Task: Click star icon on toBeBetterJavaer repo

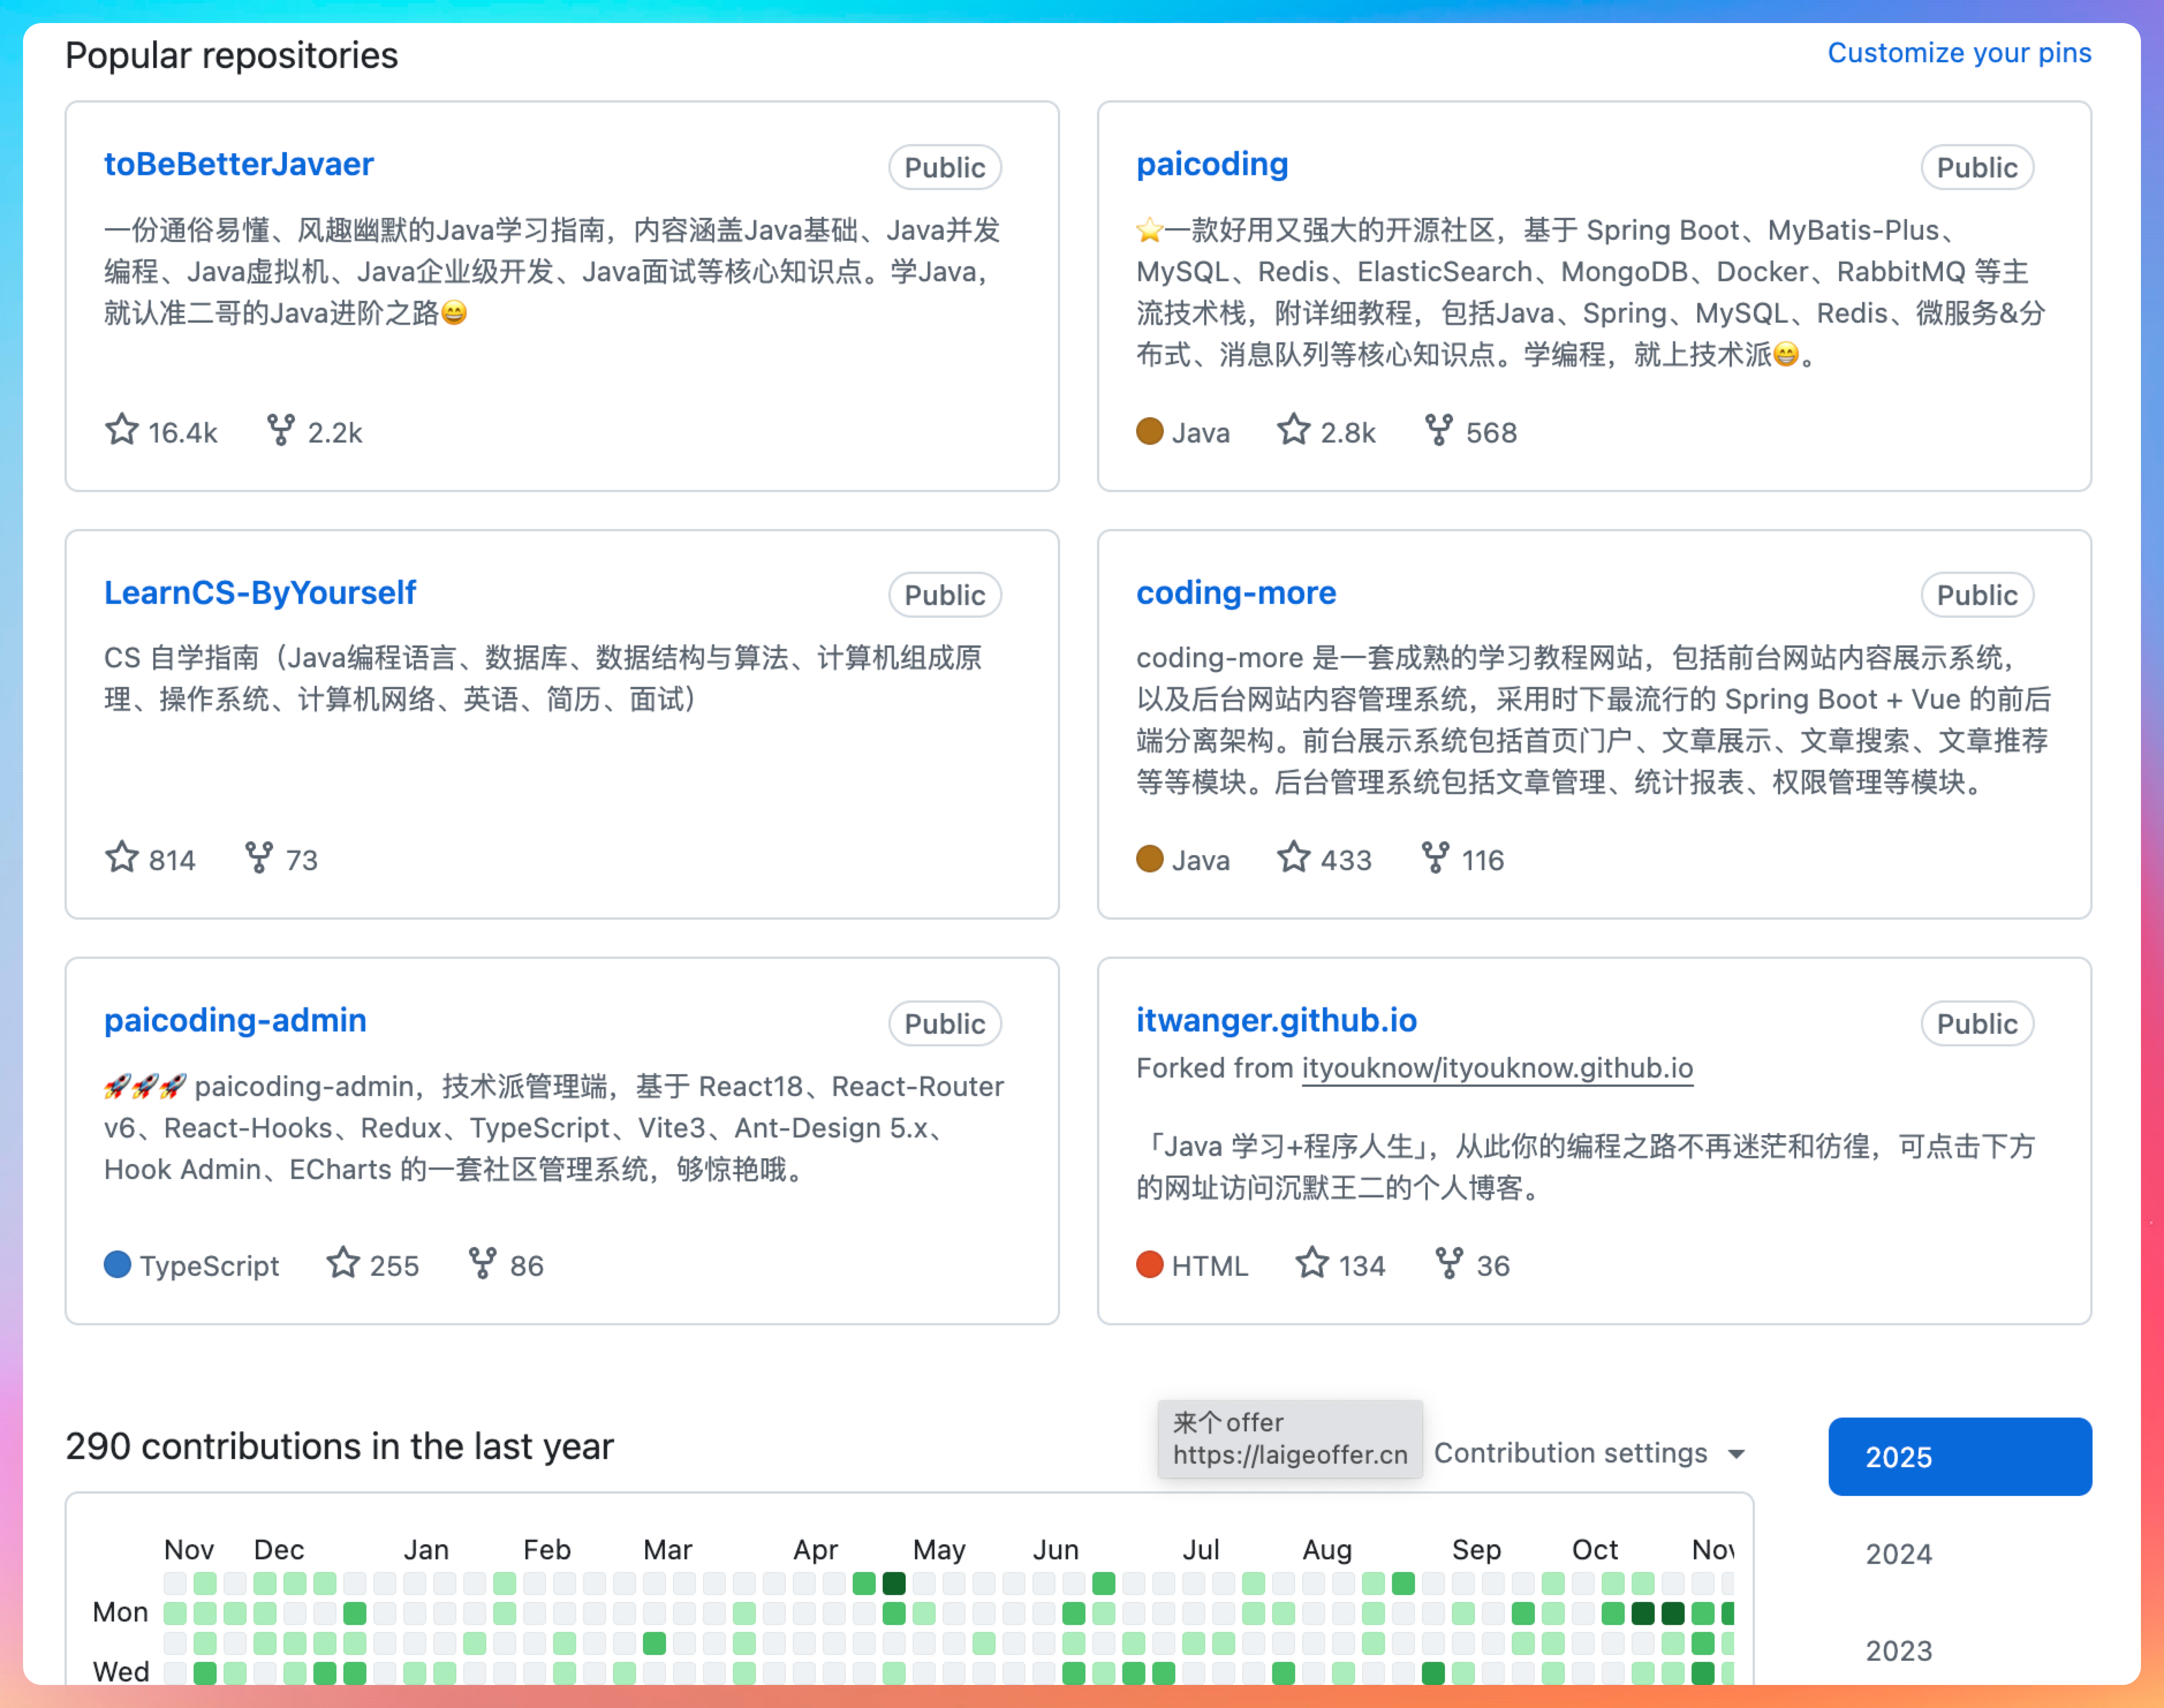Action: coord(122,430)
